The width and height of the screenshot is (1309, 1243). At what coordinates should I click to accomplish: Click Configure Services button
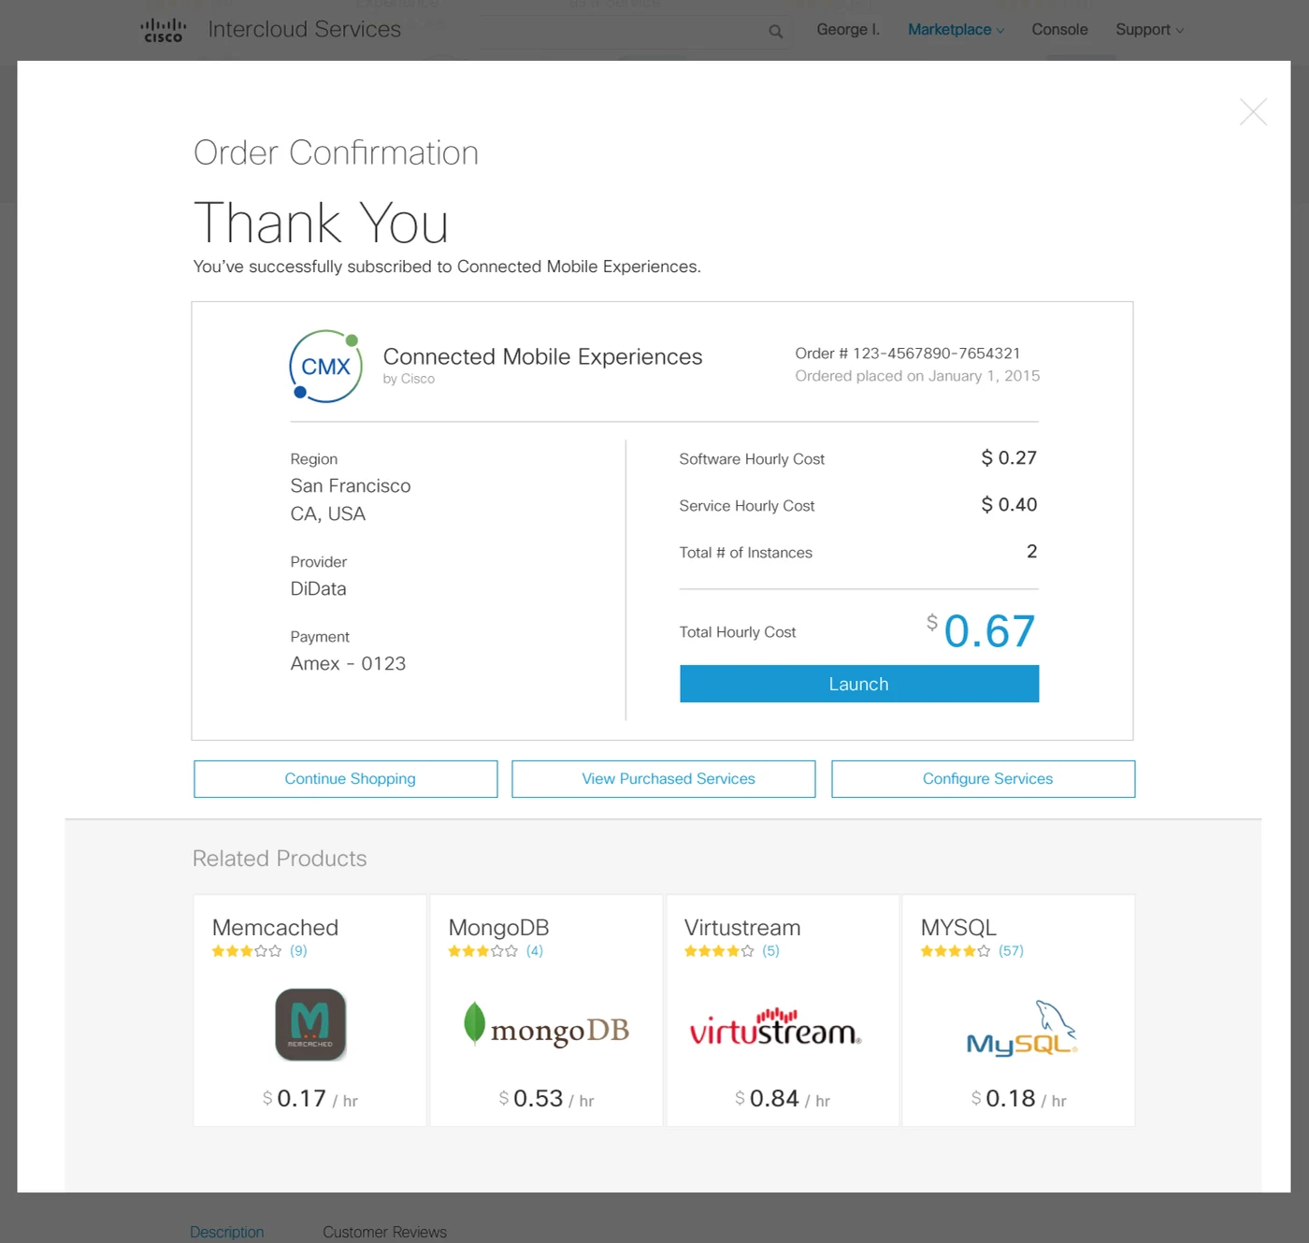984,779
